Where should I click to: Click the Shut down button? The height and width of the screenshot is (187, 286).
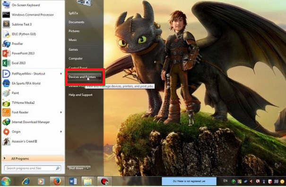[x=76, y=168]
